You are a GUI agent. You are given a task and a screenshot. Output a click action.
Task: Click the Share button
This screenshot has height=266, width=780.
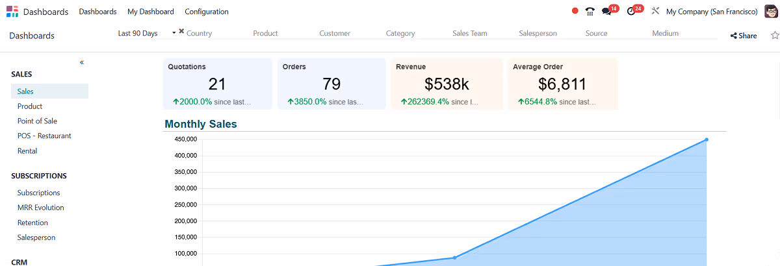point(744,36)
